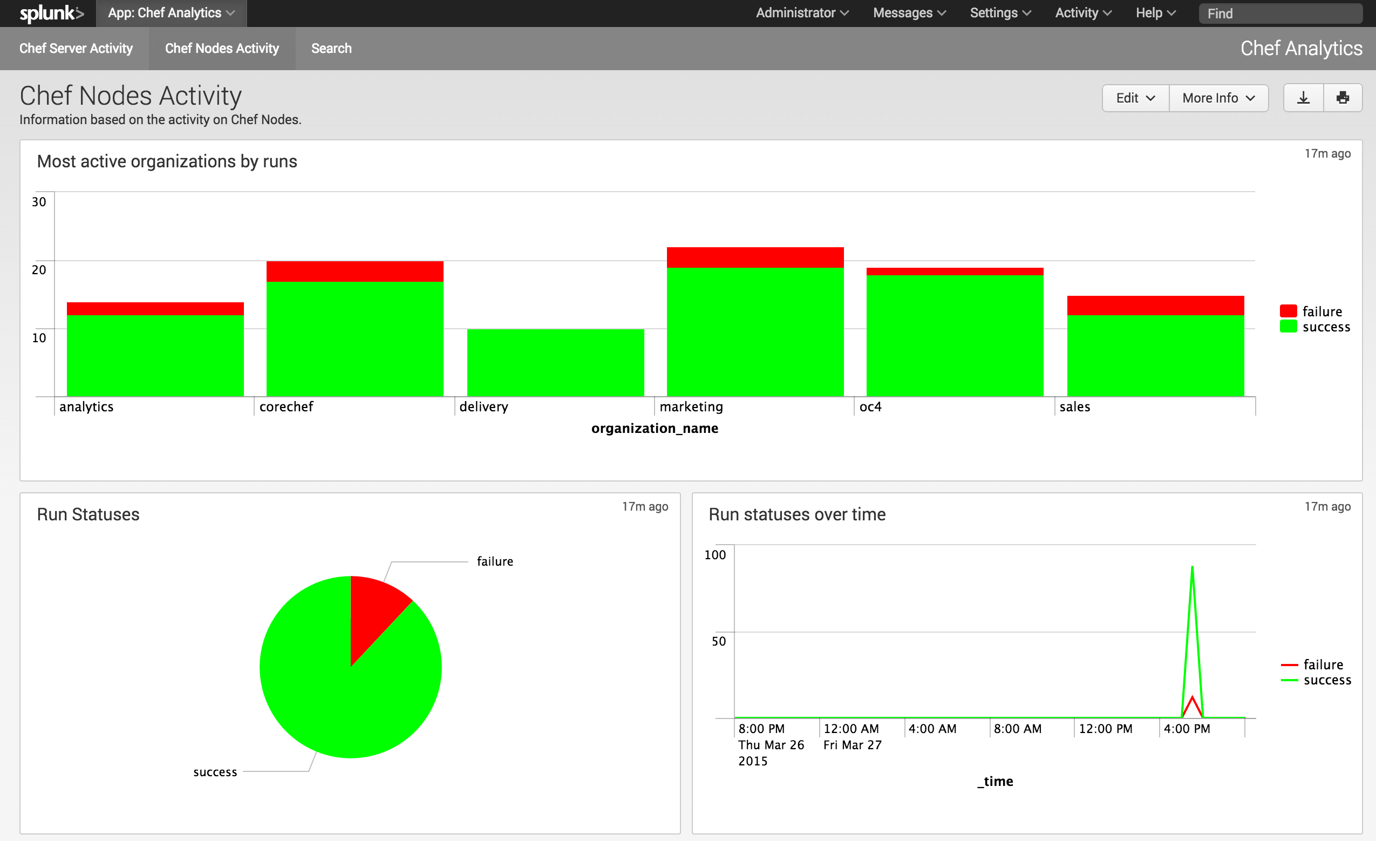Open the Activity menu
The height and width of the screenshot is (841, 1376).
click(x=1082, y=13)
